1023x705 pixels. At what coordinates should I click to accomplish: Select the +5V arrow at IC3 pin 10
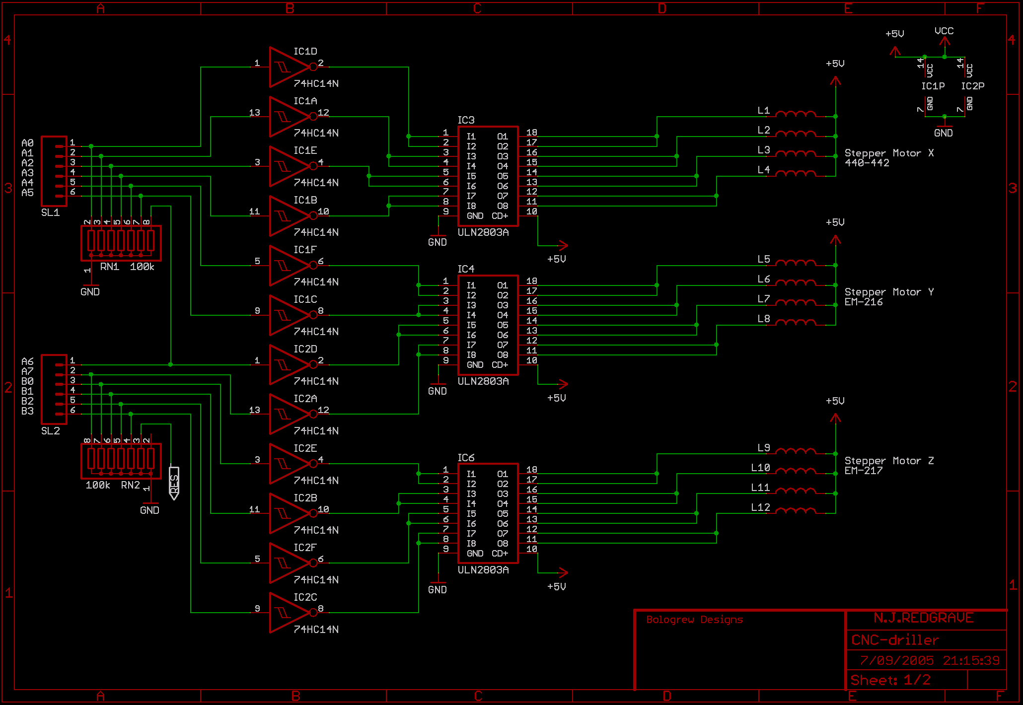[562, 245]
